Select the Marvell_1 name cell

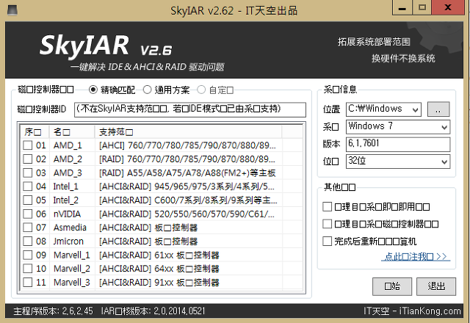(x=72, y=255)
